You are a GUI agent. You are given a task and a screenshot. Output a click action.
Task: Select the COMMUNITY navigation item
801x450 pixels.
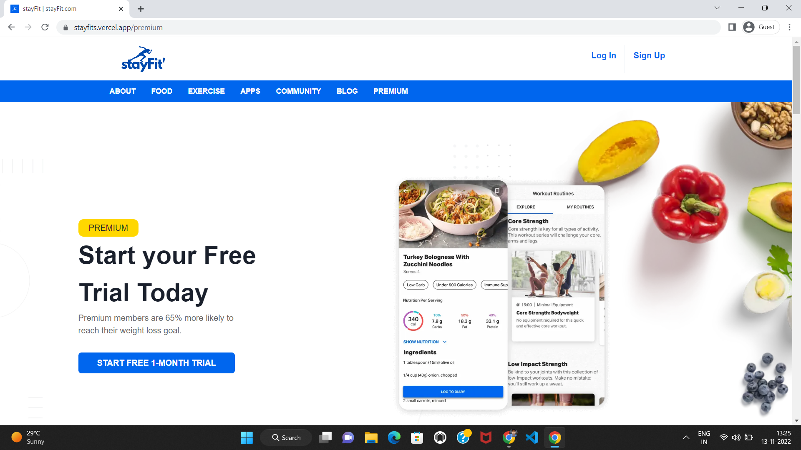click(298, 91)
